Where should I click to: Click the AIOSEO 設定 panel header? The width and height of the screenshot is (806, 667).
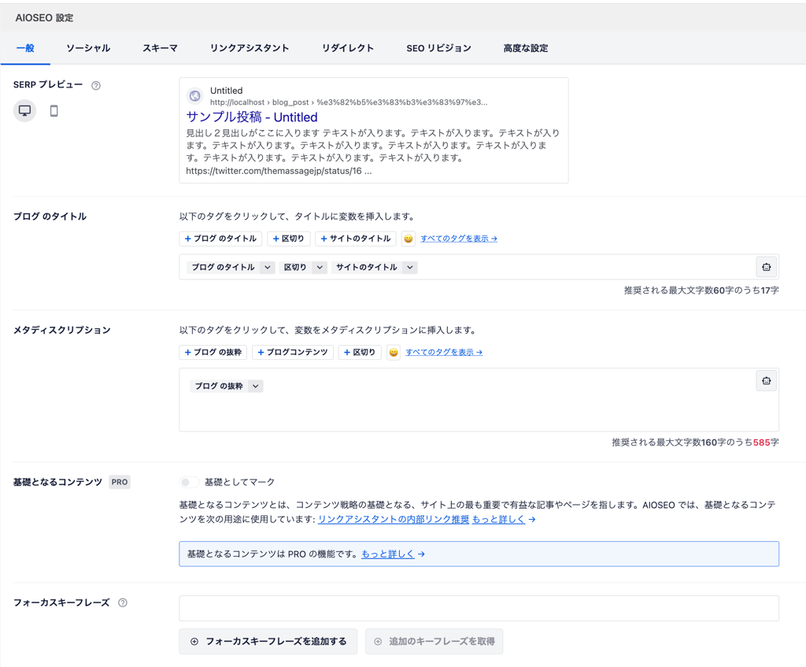(403, 17)
